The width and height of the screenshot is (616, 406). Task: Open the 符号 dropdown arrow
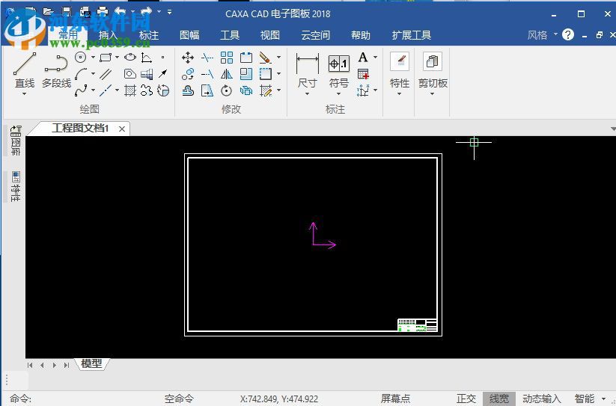[x=338, y=93]
